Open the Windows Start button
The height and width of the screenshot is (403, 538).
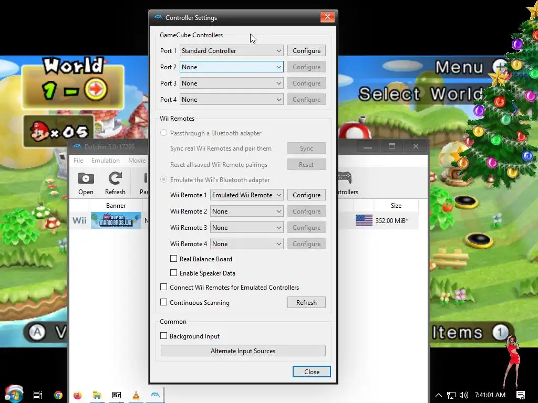point(14,395)
